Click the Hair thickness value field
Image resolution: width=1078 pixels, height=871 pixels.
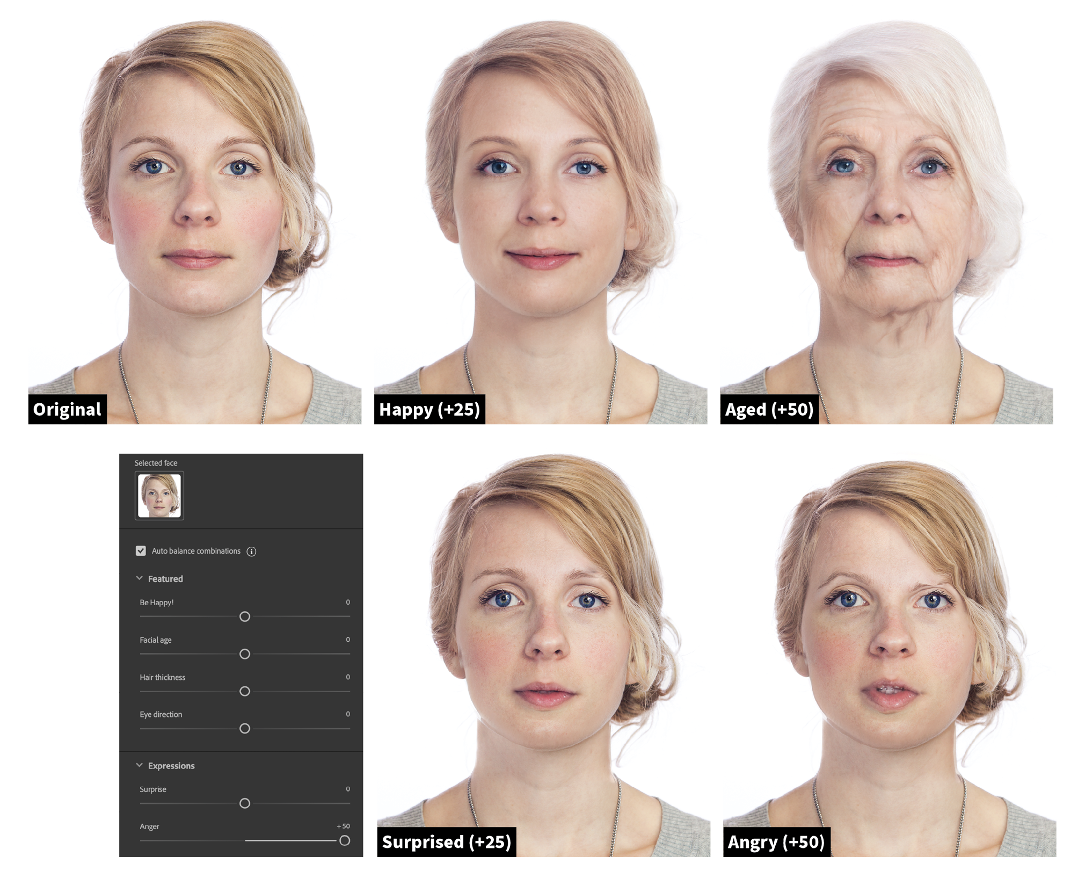pyautogui.click(x=348, y=677)
